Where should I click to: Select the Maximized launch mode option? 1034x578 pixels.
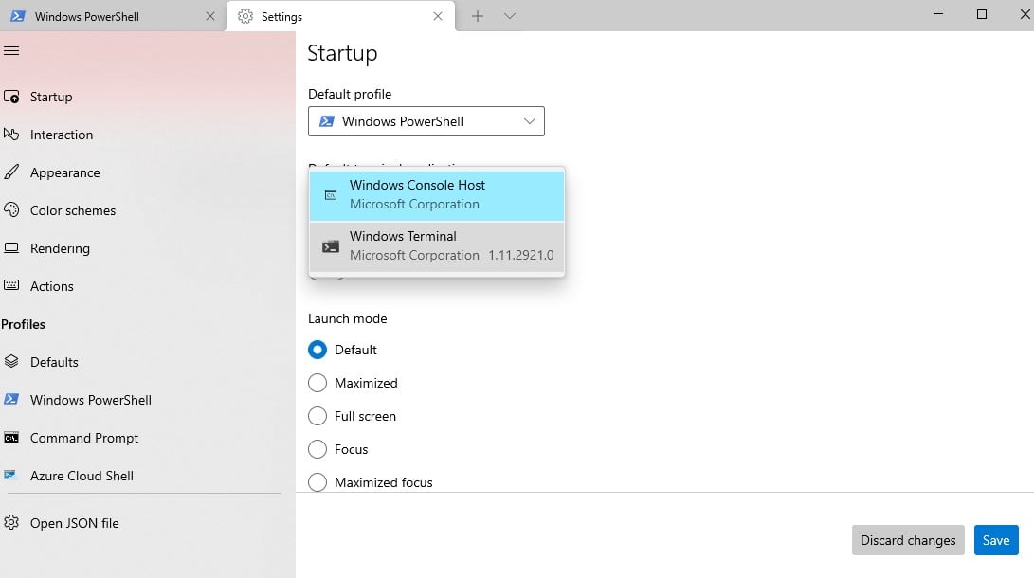(317, 383)
